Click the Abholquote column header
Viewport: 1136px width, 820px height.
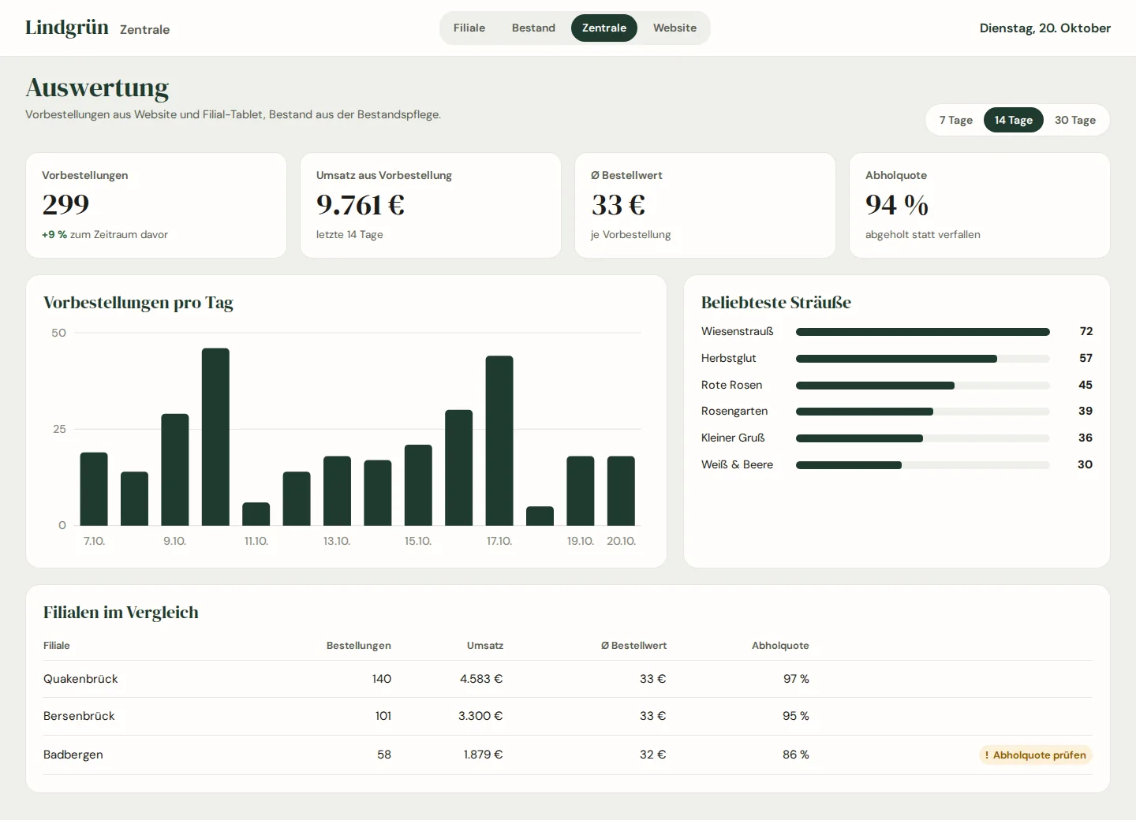coord(780,645)
